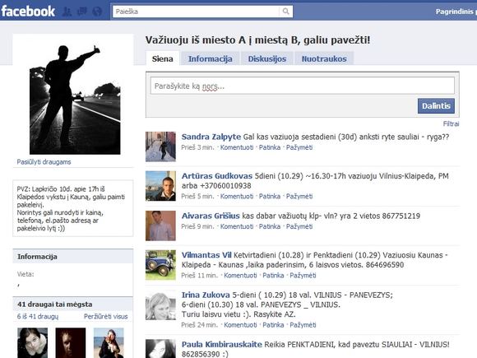The width and height of the screenshot is (477, 358).
Task: Open Artūras Gudkovas's profile thumbnail
Action: pyautogui.click(x=160, y=186)
